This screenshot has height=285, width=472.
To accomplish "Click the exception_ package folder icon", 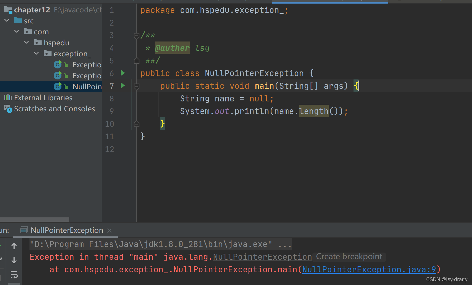I will point(48,53).
